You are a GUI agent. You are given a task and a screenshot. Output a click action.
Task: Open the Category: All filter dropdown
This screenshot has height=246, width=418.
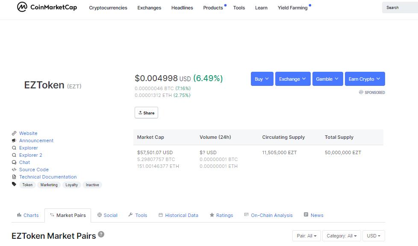coord(341,236)
